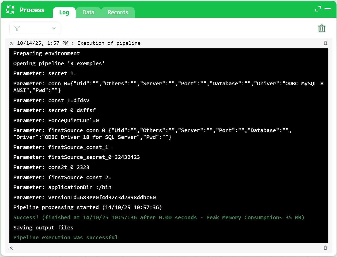Minimize the Process panel
Image resolution: width=337 pixels, height=257 pixels.
328,8
